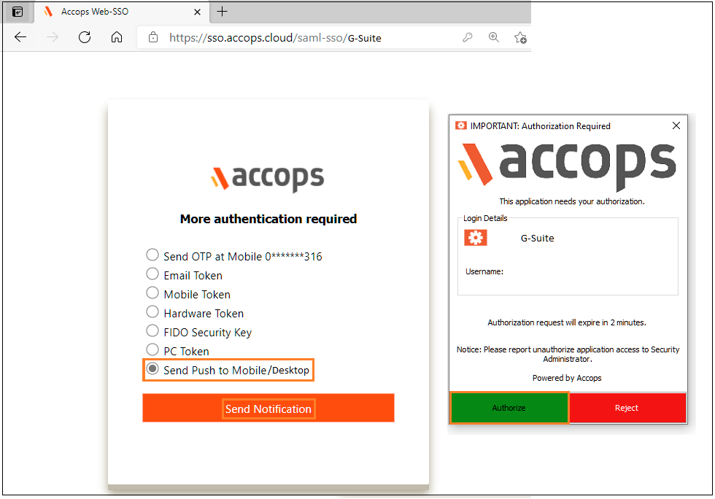Choose FIDO Security Key option
The width and height of the screenshot is (715, 499).
152,330
